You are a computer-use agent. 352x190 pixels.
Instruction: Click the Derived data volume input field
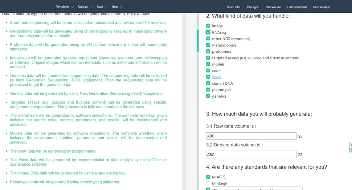(251, 154)
